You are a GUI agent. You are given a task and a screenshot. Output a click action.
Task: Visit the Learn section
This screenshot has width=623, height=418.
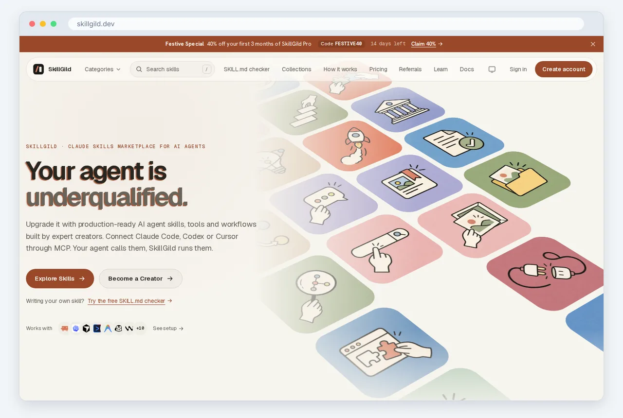click(440, 70)
